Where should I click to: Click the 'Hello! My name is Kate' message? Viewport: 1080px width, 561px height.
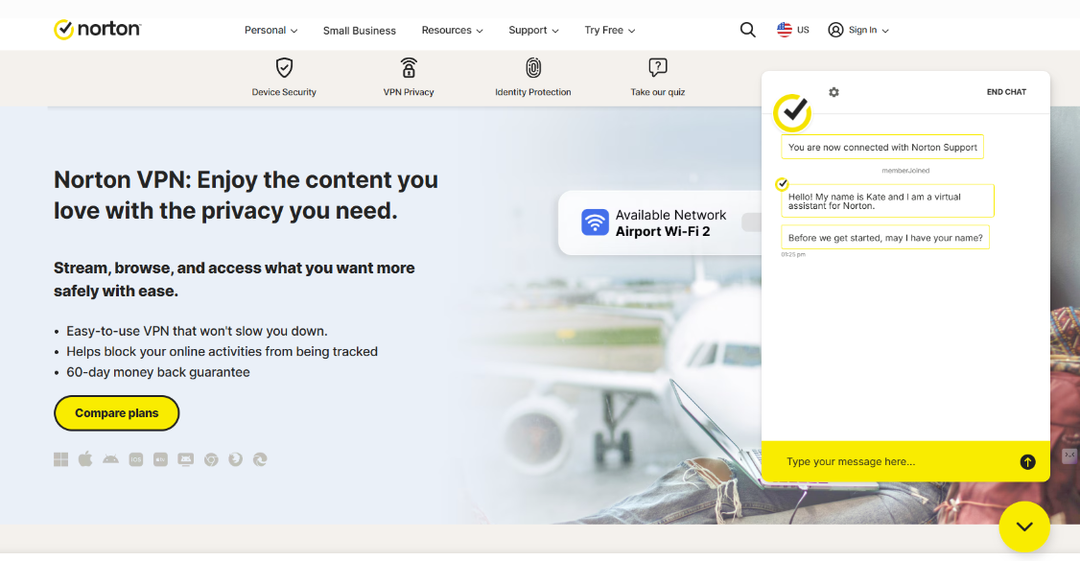pos(887,201)
